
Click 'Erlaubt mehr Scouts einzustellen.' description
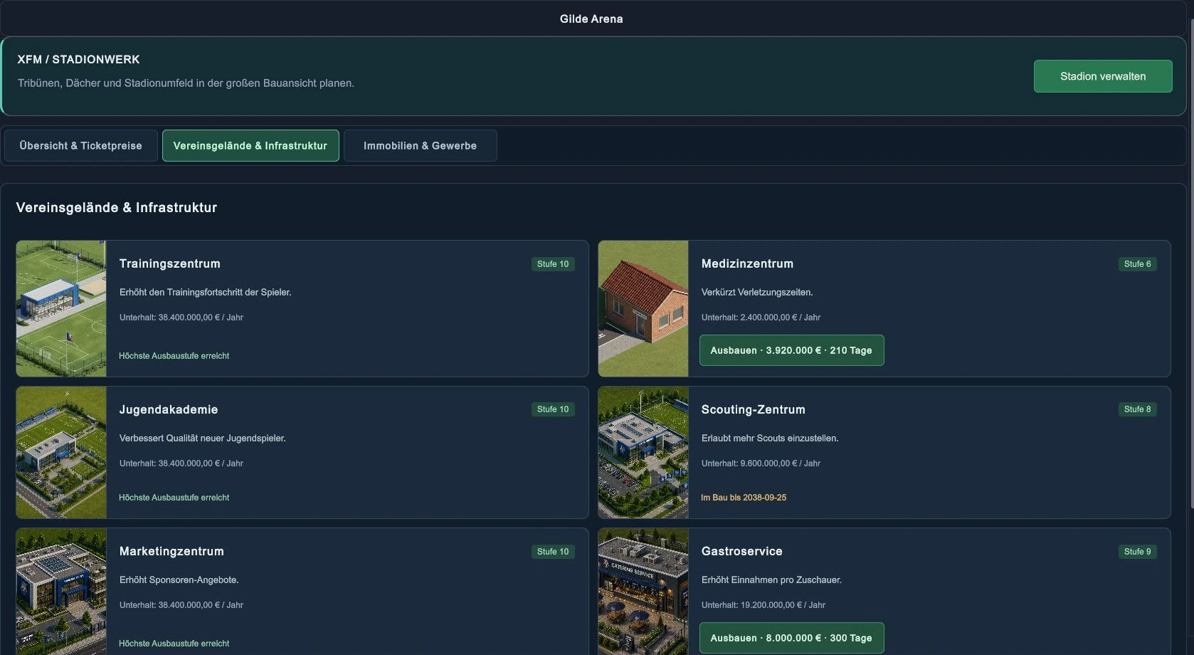[x=770, y=439]
